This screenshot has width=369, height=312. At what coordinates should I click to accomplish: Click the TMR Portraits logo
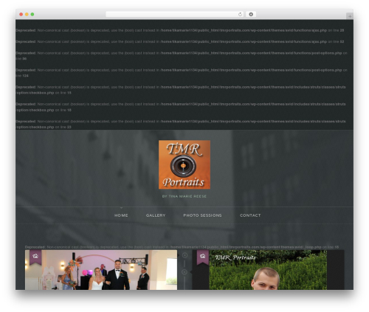tap(184, 164)
